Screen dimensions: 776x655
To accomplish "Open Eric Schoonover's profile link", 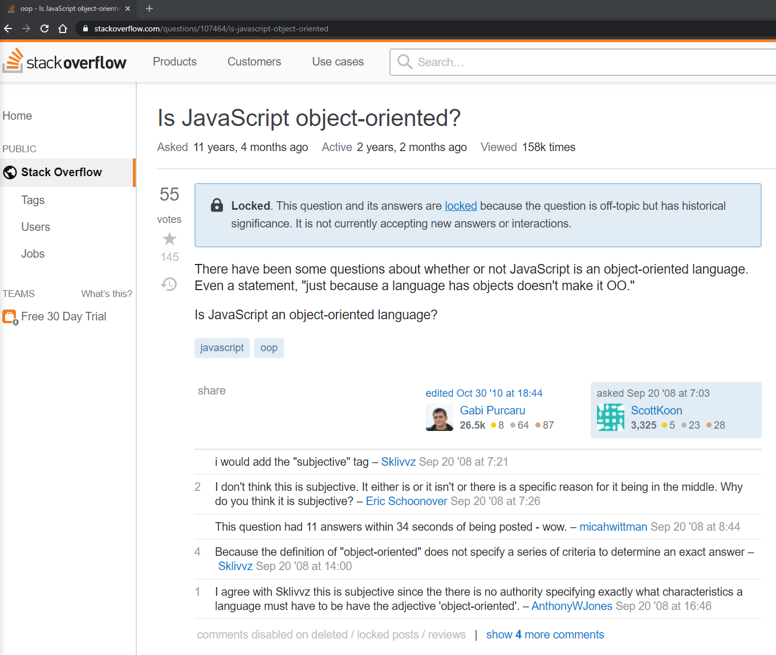I will coord(407,501).
